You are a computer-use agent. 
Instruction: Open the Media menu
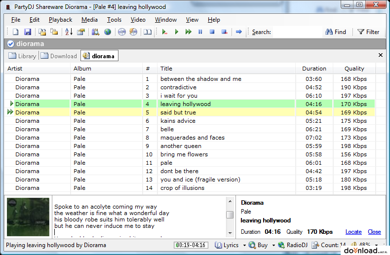point(89,20)
